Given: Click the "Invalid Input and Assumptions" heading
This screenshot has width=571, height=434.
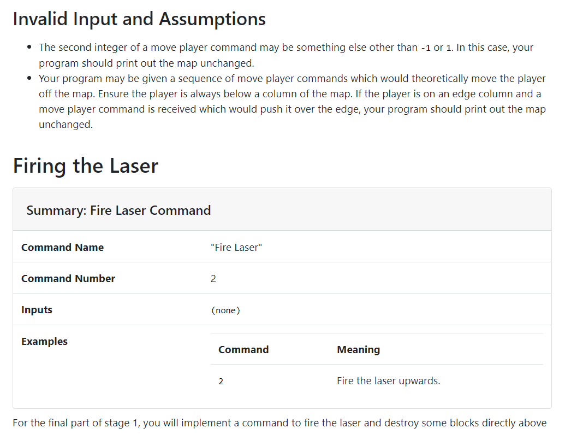Looking at the screenshot, I should 139,19.
